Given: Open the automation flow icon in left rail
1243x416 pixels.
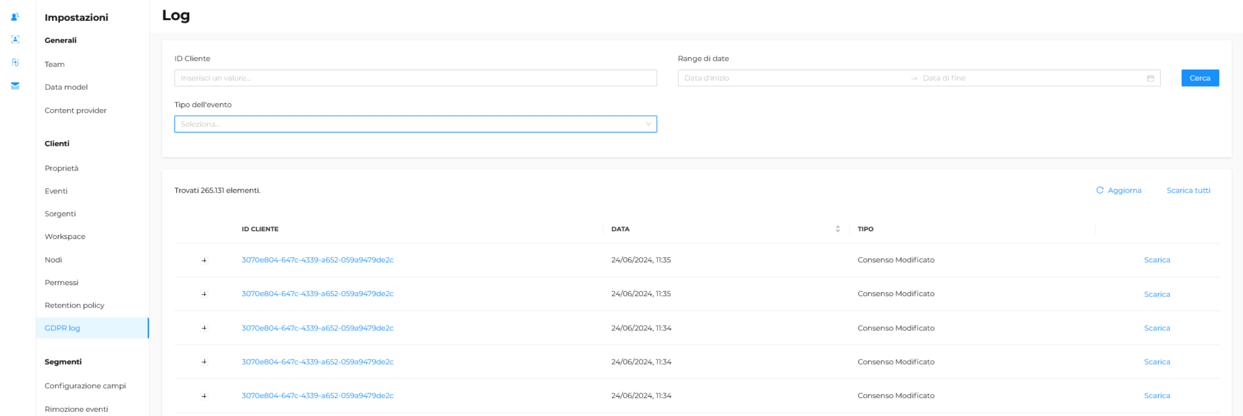Looking at the screenshot, I should tap(15, 62).
